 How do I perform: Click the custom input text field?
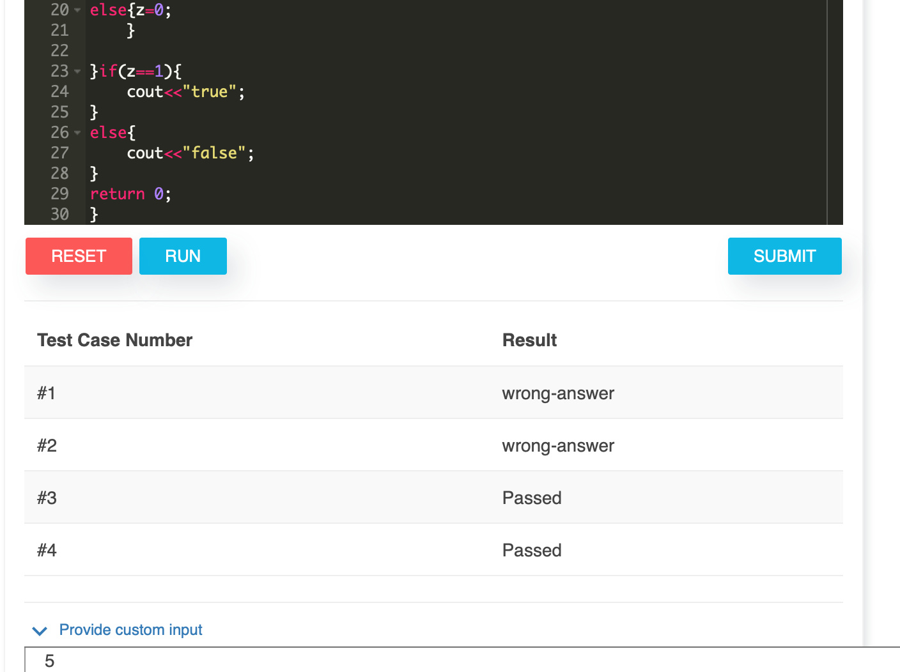click(462, 660)
